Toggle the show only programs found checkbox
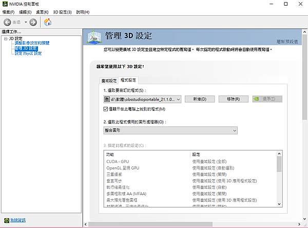308x228 pixels. tap(106, 109)
